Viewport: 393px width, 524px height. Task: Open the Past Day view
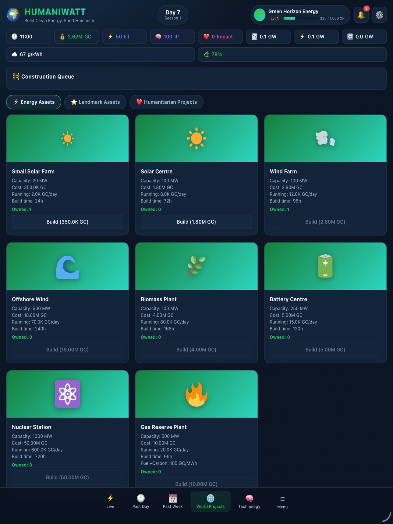point(141,501)
